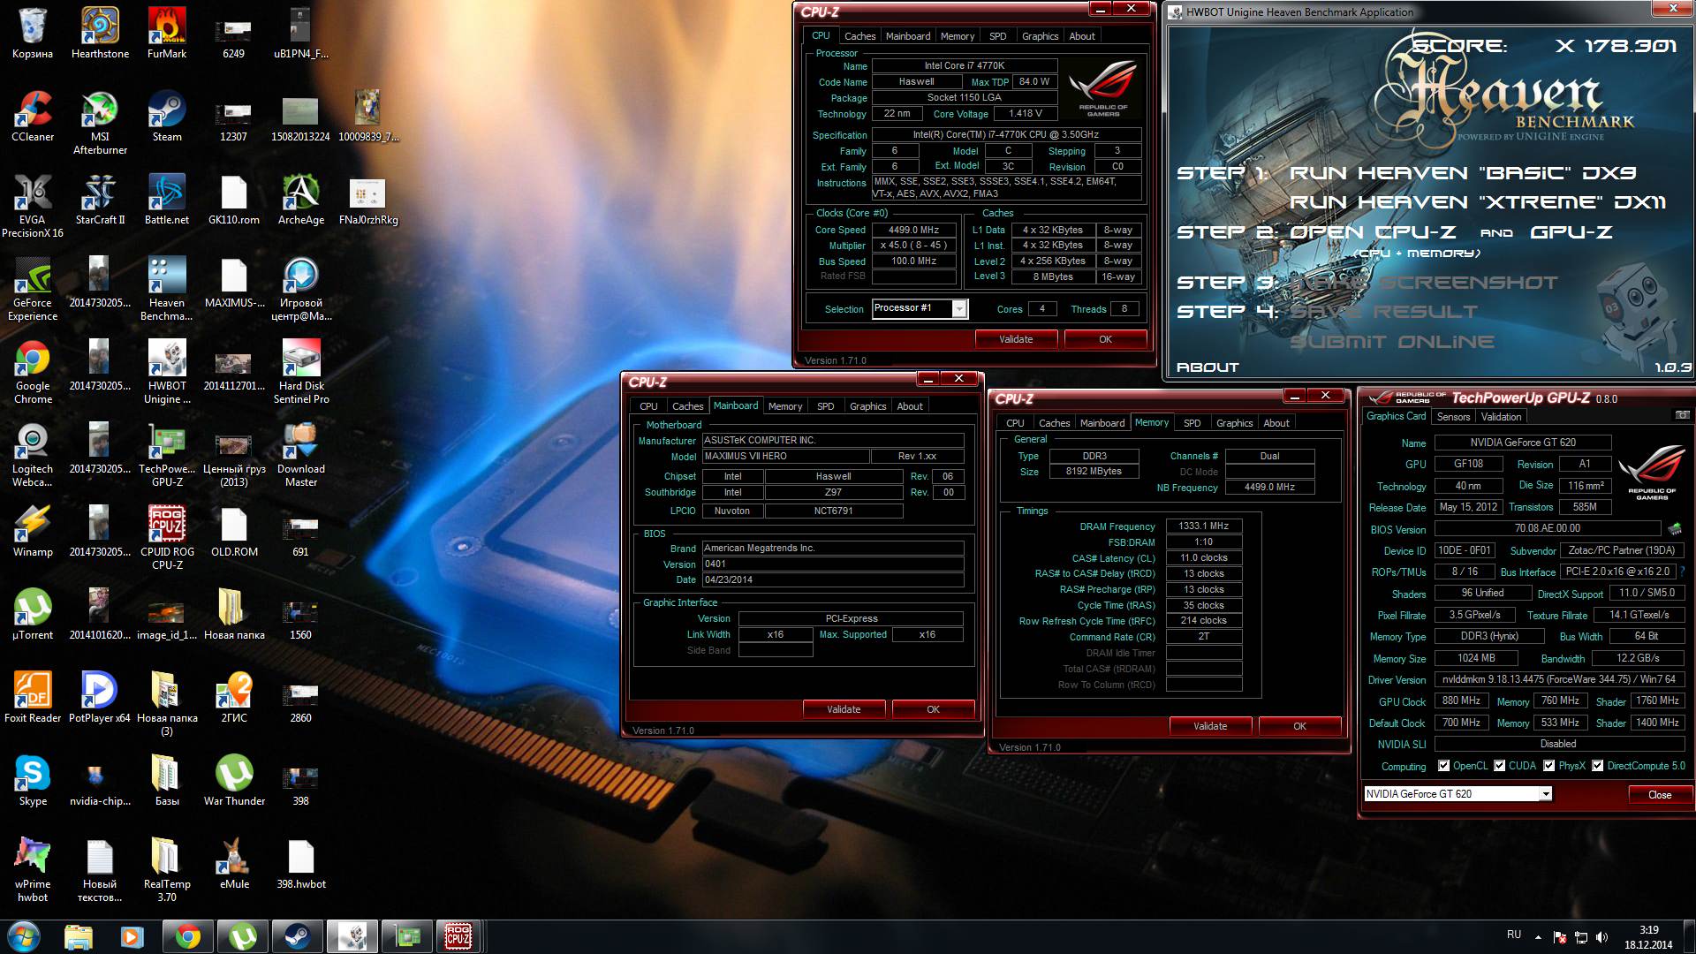Open Caches tab in top CPU-Z window
This screenshot has width=1696, height=954.
coord(859,36)
